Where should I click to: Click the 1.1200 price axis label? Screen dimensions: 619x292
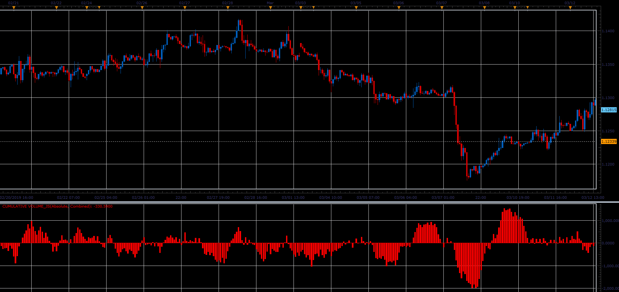608,164
